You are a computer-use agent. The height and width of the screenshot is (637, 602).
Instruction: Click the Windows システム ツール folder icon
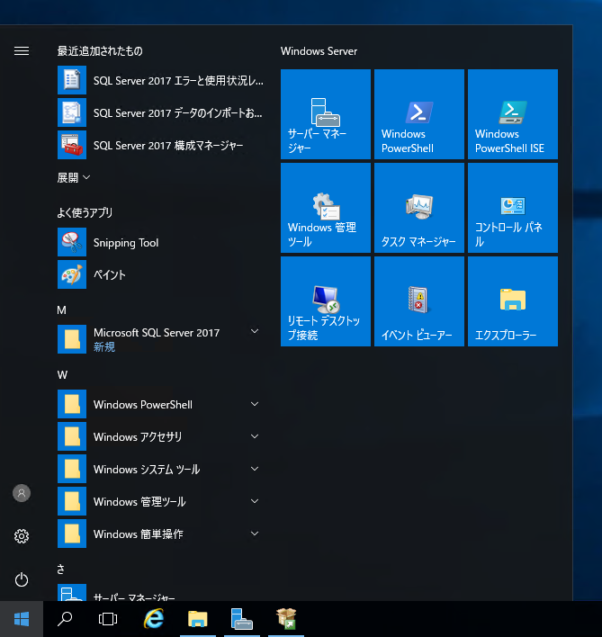(x=72, y=469)
